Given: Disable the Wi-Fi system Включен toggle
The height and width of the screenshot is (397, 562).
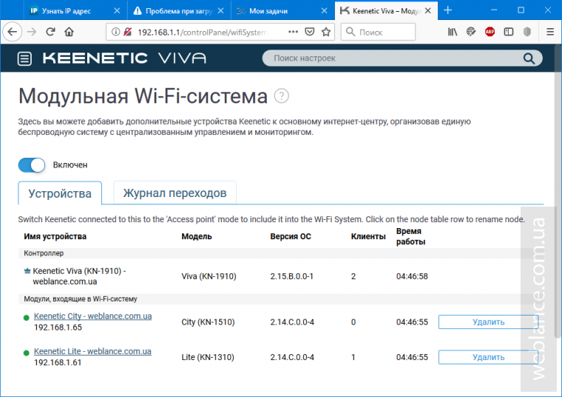Looking at the screenshot, I should click(32, 165).
